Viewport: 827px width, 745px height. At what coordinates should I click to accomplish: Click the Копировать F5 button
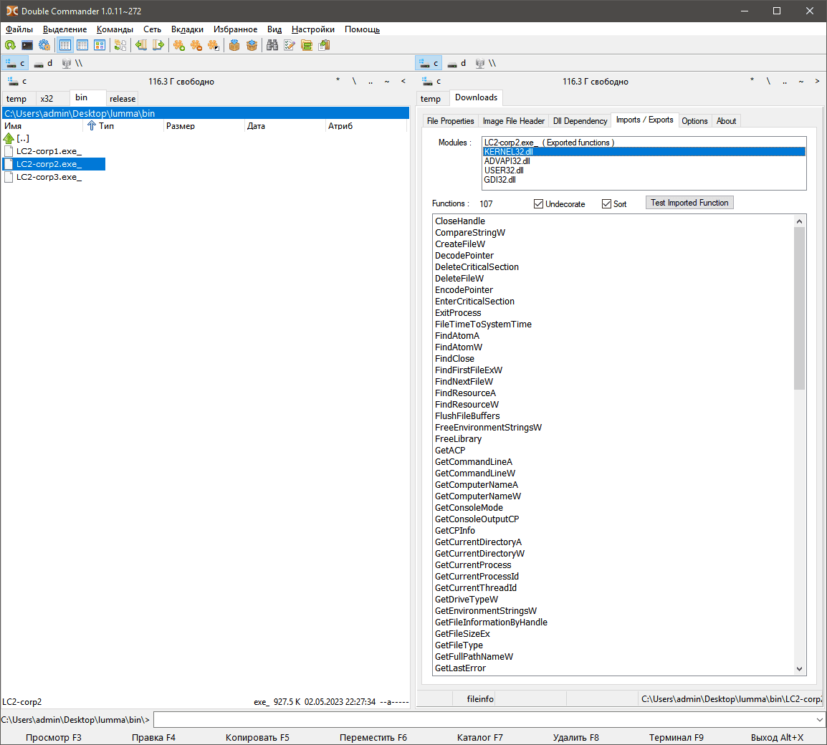[x=257, y=737]
